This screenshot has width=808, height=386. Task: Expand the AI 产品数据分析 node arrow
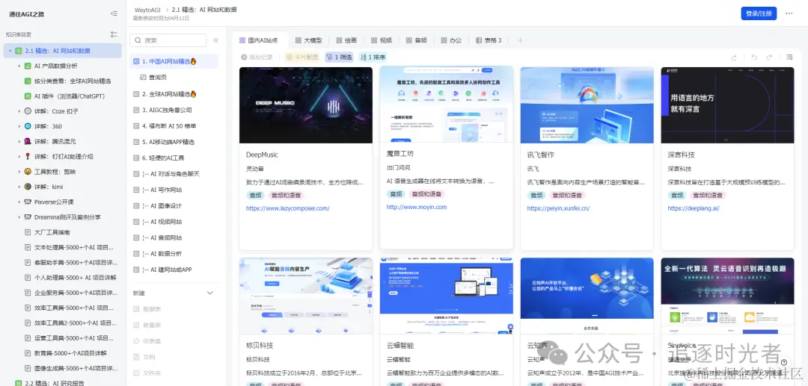point(19,66)
